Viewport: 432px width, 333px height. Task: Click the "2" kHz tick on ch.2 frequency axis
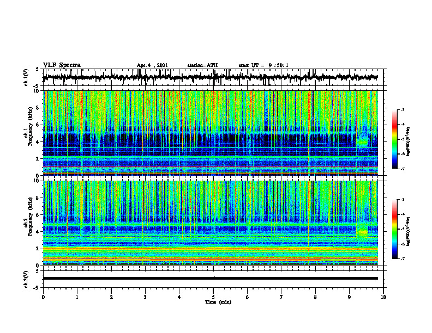[38, 249]
